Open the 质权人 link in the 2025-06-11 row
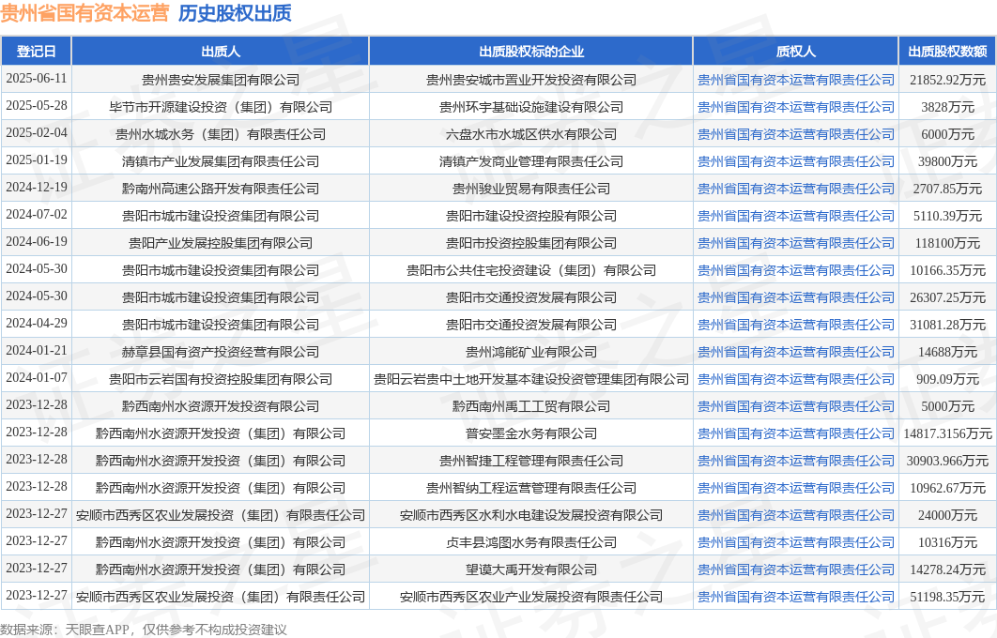This screenshot has width=997, height=638. point(795,80)
